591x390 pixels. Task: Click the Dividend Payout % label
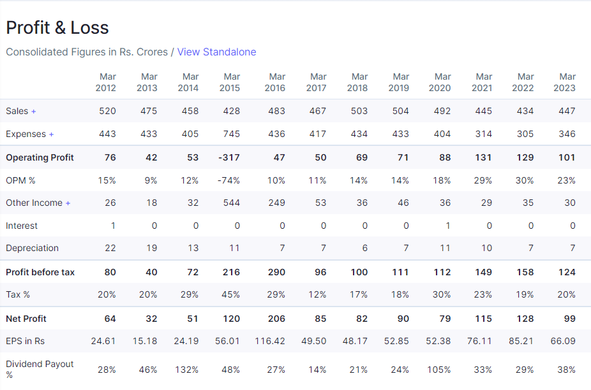[x=40, y=369]
